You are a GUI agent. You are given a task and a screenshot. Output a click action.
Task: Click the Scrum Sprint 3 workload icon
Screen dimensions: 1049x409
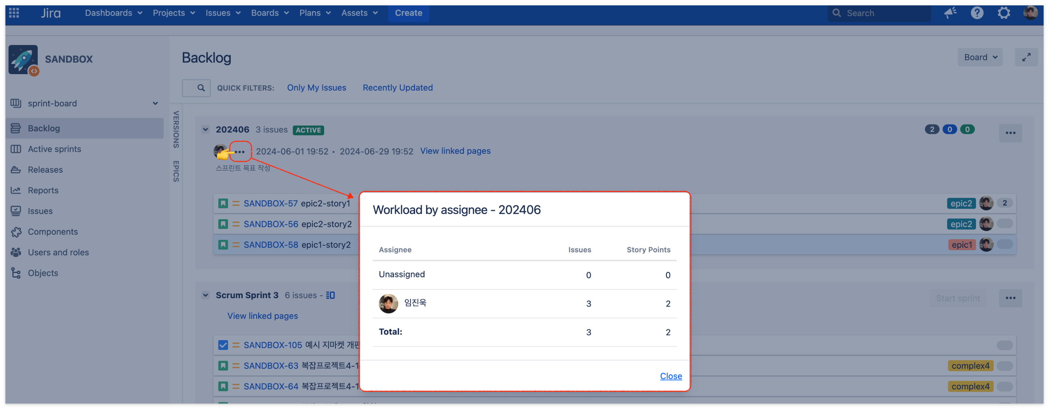330,295
